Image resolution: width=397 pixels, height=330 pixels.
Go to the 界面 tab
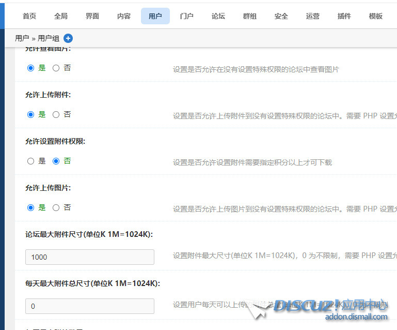pos(92,16)
